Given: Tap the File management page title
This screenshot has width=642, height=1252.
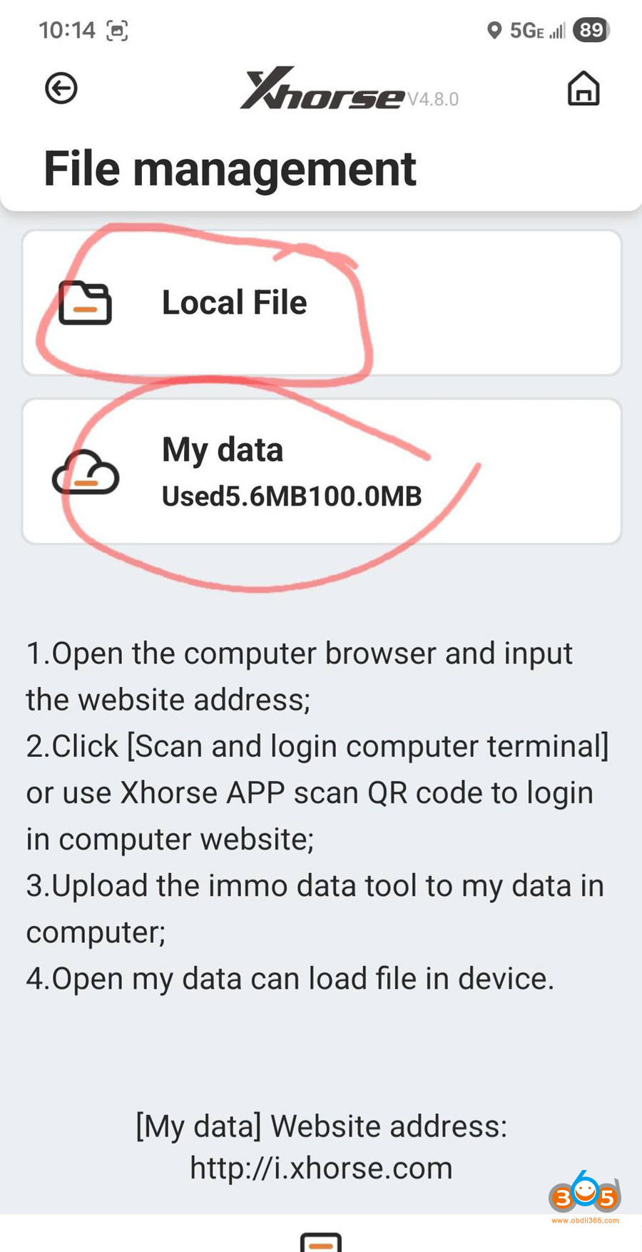Looking at the screenshot, I should [x=230, y=169].
